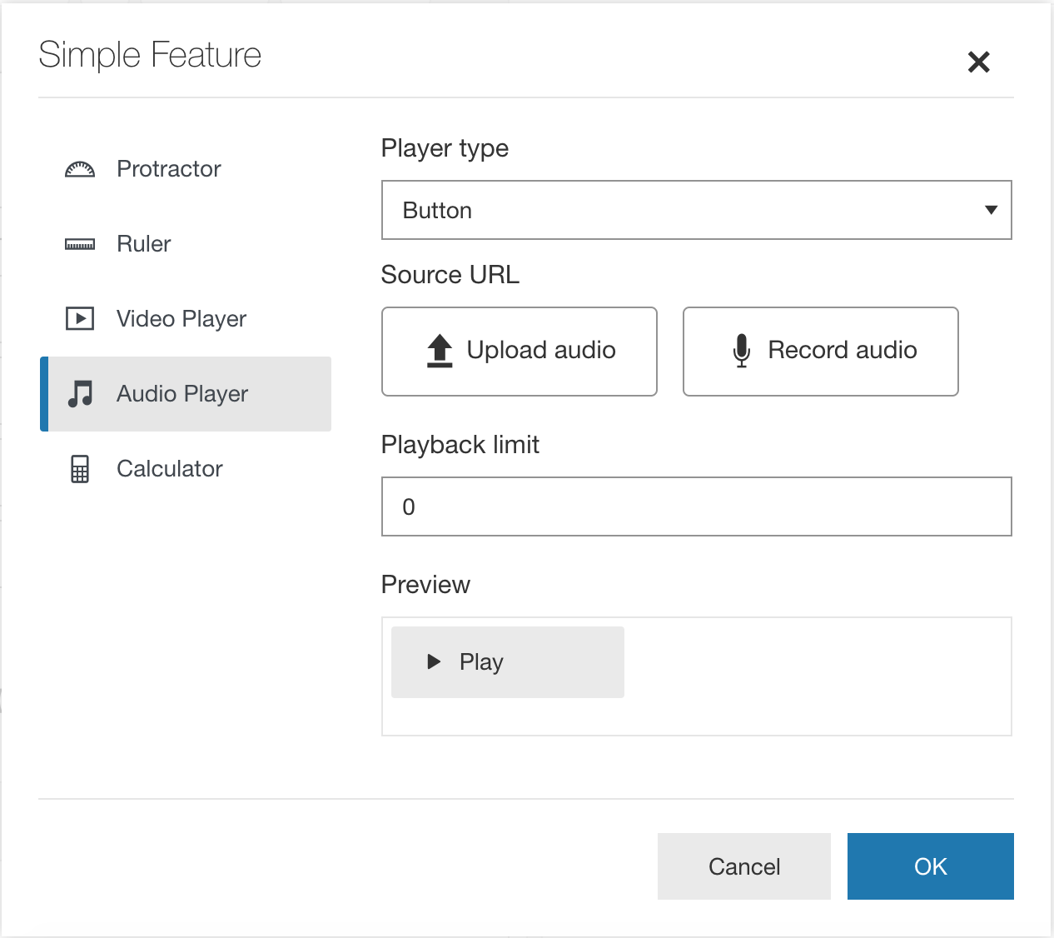The width and height of the screenshot is (1054, 938).
Task: Click the Play preview button
Action: coord(508,662)
